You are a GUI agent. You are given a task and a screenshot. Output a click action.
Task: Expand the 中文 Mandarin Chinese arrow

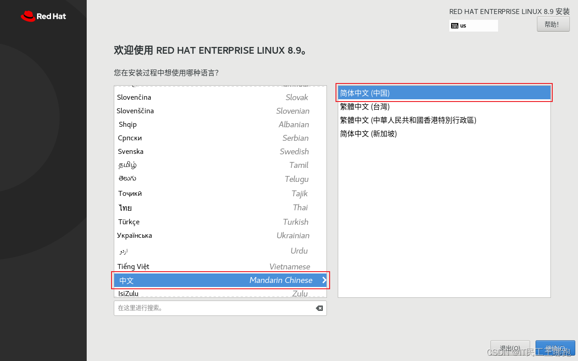pyautogui.click(x=324, y=280)
